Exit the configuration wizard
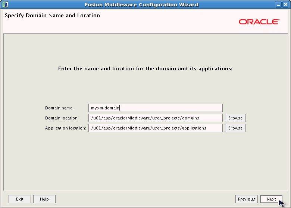Screen dimensions: 291x208 (20, 199)
